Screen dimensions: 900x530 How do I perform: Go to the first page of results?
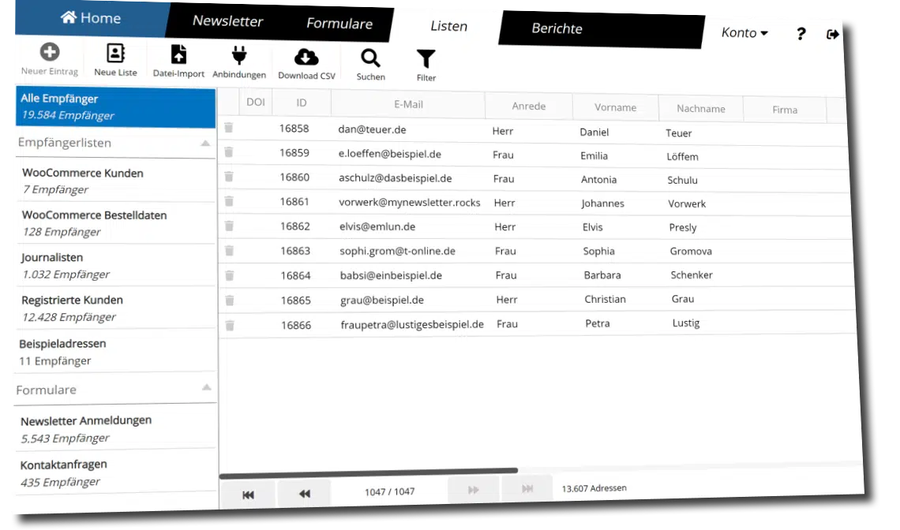click(x=248, y=495)
